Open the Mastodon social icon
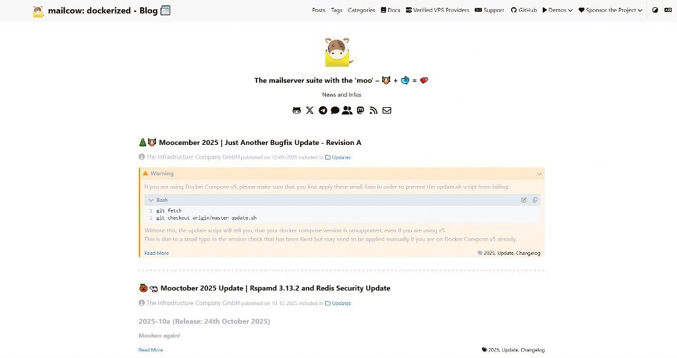This screenshot has height=358, width=677. tap(360, 111)
